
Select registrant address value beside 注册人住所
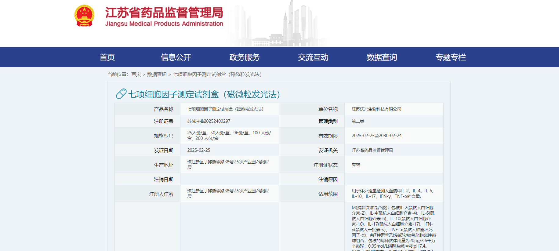(228, 194)
